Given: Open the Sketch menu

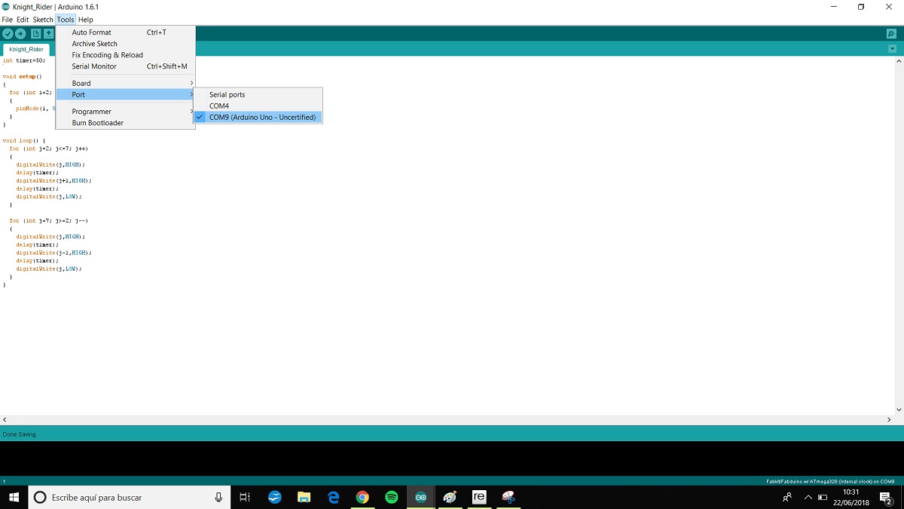Looking at the screenshot, I should (x=43, y=20).
